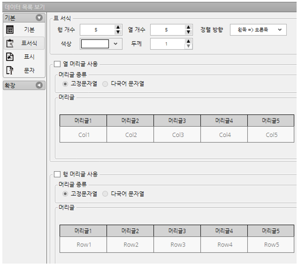
Task: Enable 행 머리글 사용 checkbox
Action: 57,174
